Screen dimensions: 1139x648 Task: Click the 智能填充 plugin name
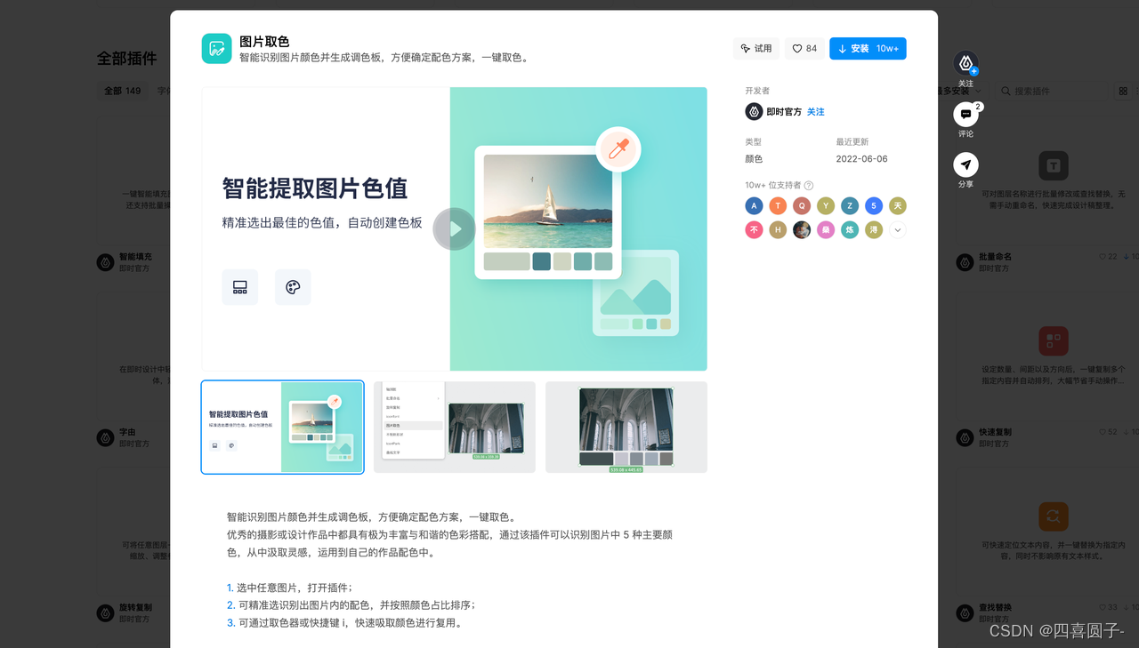pos(135,257)
